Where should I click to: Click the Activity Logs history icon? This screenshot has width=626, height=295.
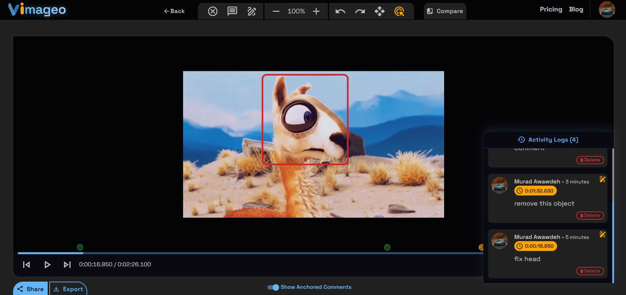(x=522, y=140)
